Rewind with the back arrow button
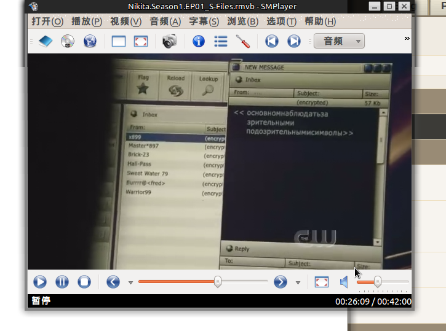The width and height of the screenshot is (446, 331). coord(113,282)
